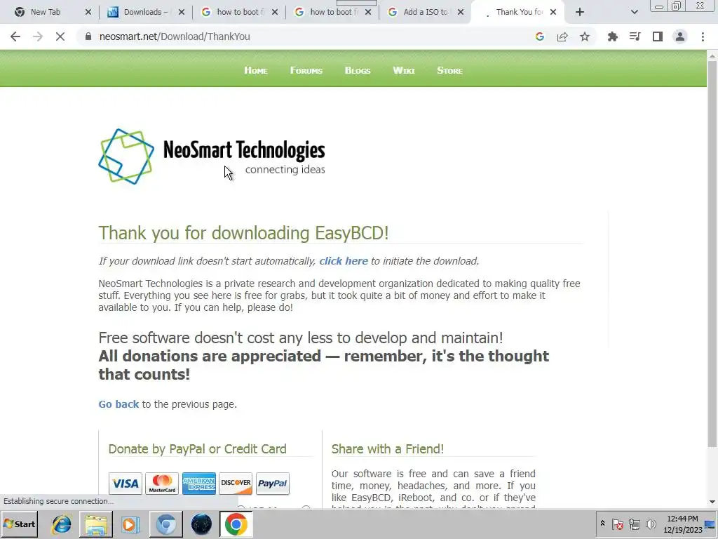Click the page vertical scrollbar thumb
Viewport: 718px width, 539px height.
(712, 253)
